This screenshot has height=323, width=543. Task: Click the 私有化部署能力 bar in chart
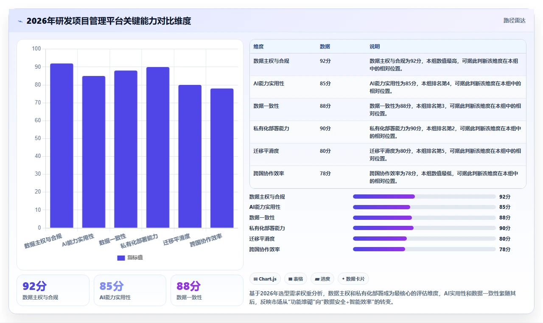[158, 147]
